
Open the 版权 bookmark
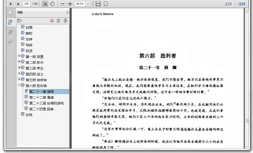point(29,33)
